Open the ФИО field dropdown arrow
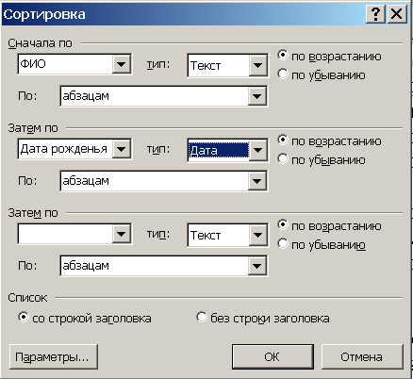This screenshot has width=413, height=379. point(122,64)
